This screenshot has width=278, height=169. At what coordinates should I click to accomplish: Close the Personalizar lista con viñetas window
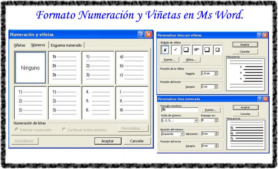coord(265,35)
